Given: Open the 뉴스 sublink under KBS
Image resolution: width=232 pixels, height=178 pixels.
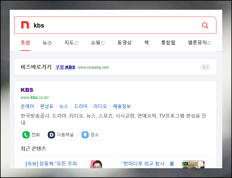Looking at the screenshot, I should tap(64, 106).
